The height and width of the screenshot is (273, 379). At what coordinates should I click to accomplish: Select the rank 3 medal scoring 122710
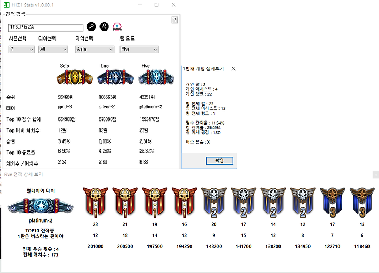(x=332, y=203)
